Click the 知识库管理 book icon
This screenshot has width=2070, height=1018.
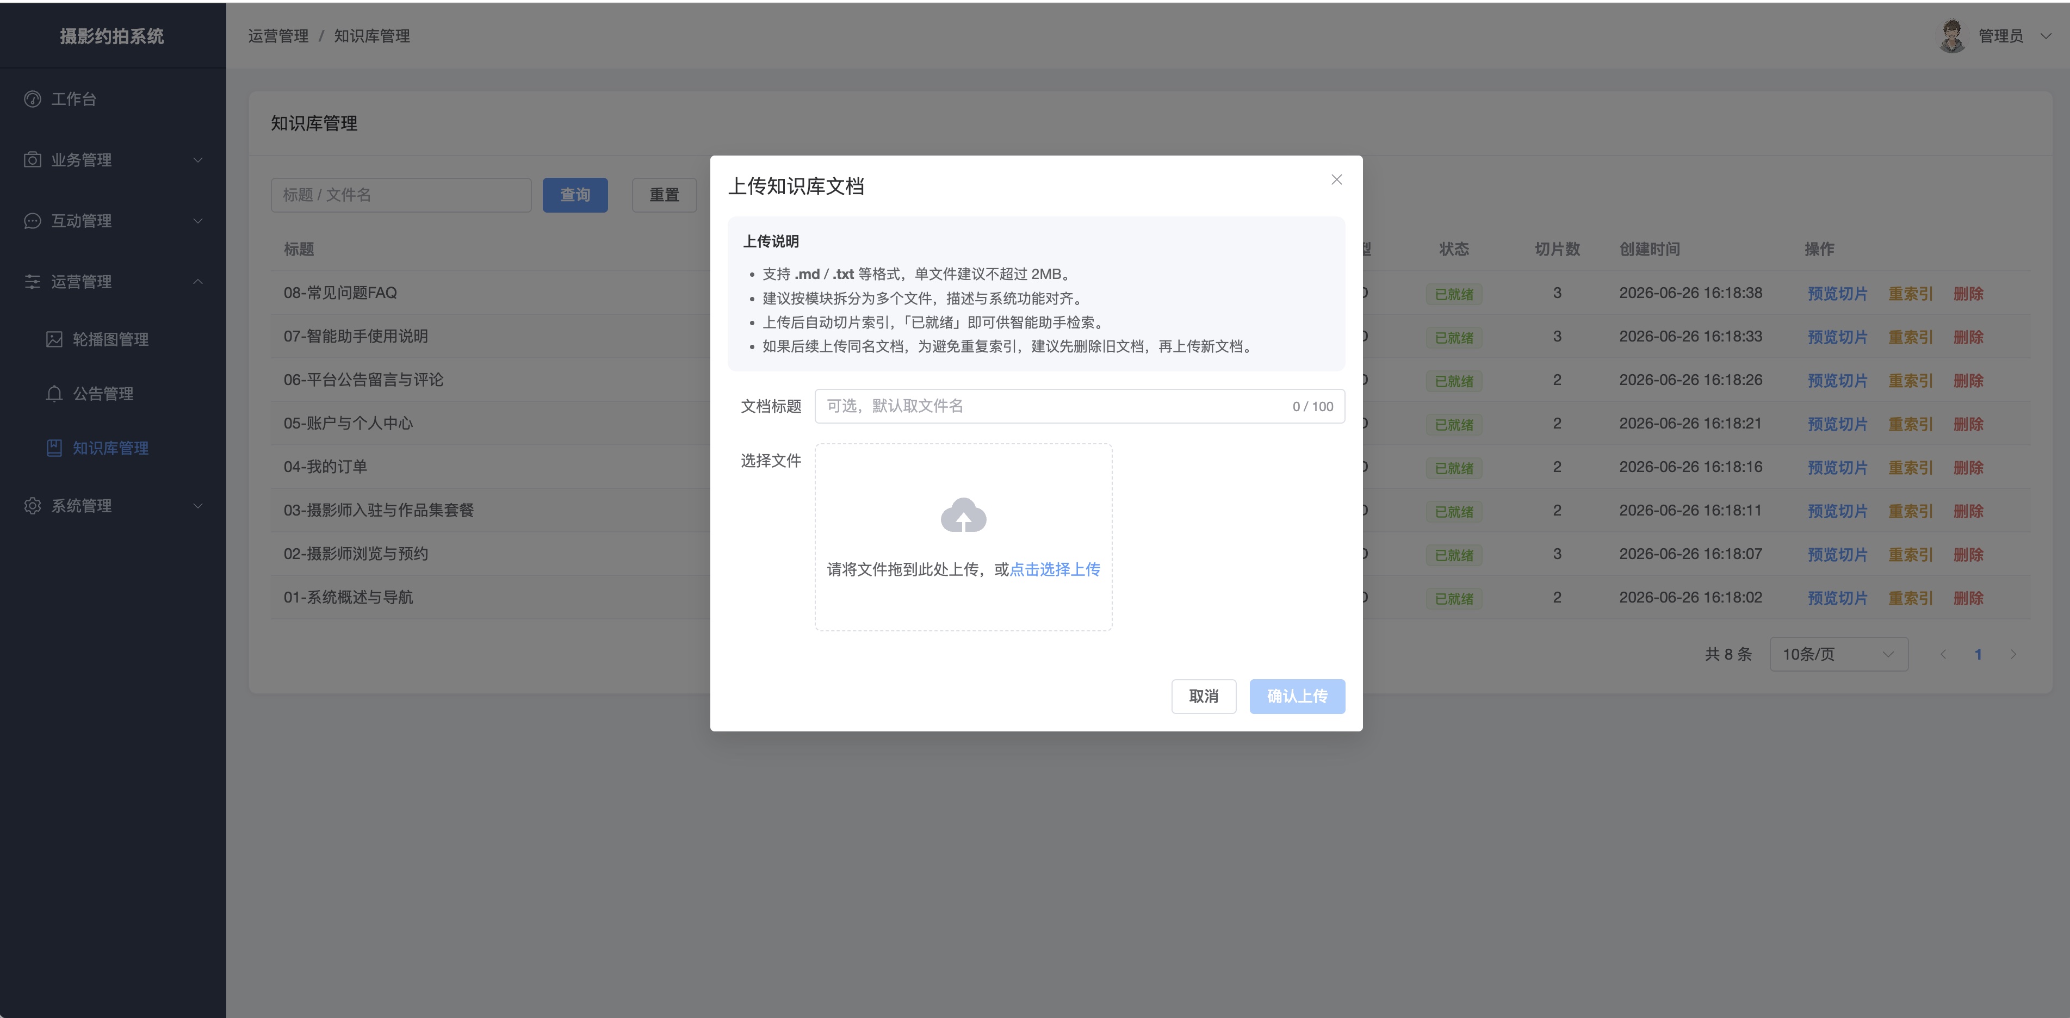tap(54, 448)
